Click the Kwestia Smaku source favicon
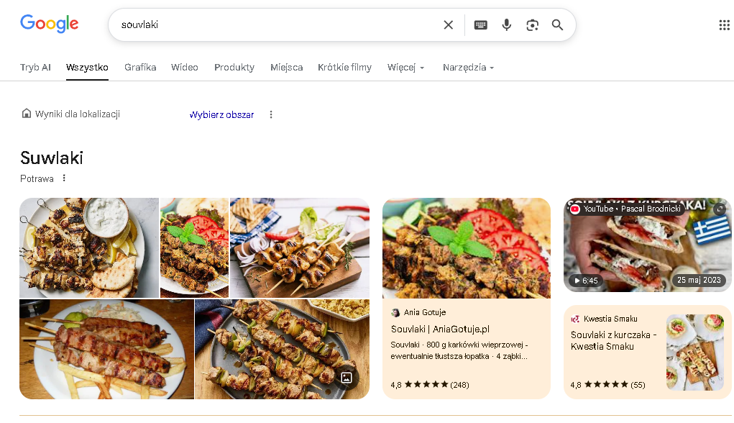 coord(575,319)
